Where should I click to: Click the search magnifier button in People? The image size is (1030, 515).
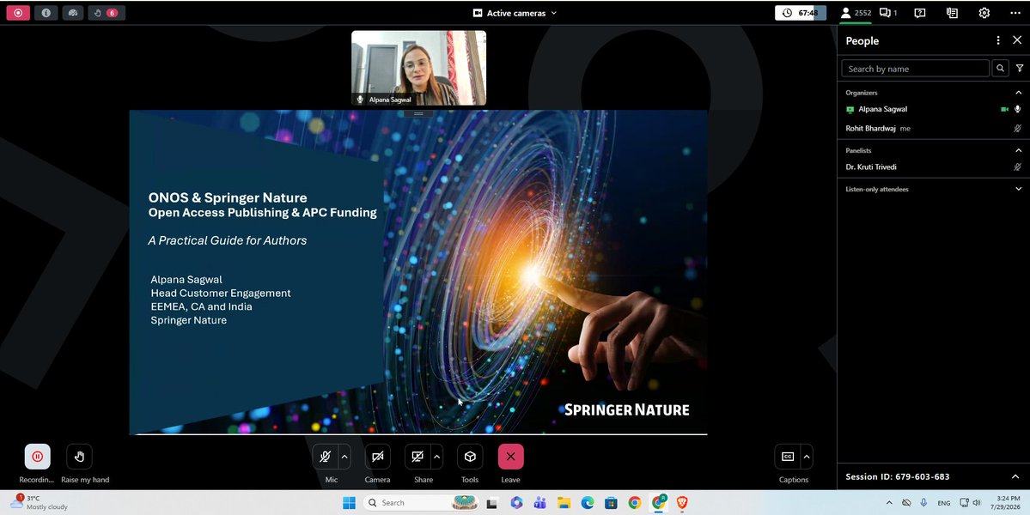1000,68
